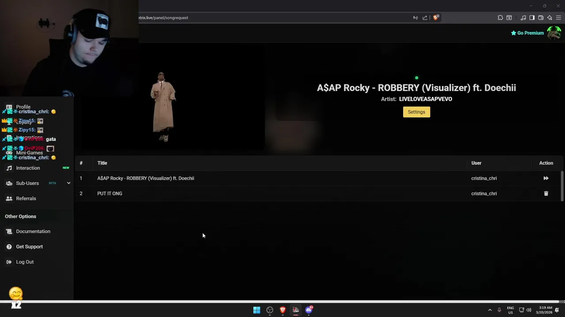Viewport: 565px width, 317px height.
Task: Click the queue table scrollbar
Action: (562, 185)
